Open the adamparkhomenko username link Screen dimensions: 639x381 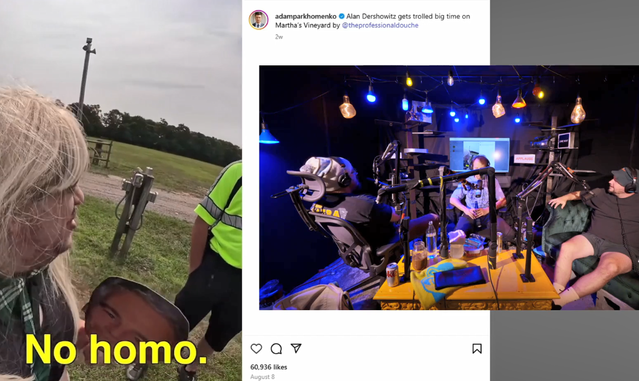click(306, 16)
